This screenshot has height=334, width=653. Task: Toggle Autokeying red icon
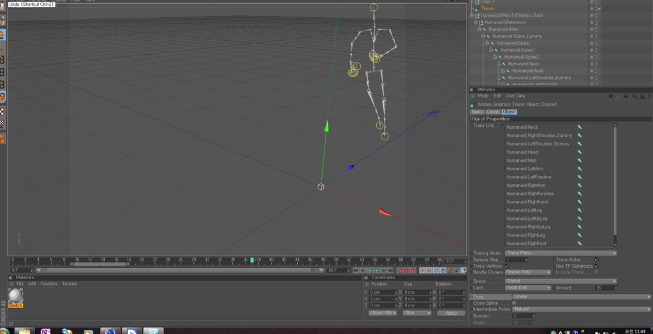coord(406,270)
